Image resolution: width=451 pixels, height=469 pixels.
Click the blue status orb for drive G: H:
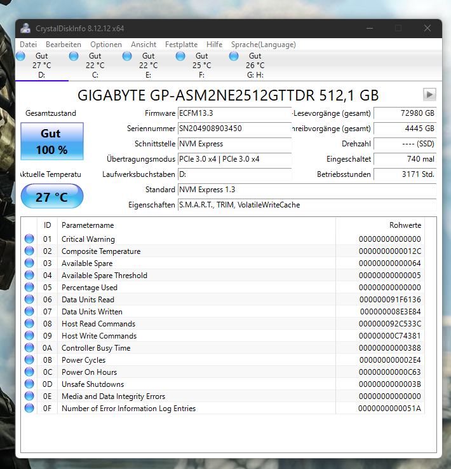pyautogui.click(x=234, y=56)
